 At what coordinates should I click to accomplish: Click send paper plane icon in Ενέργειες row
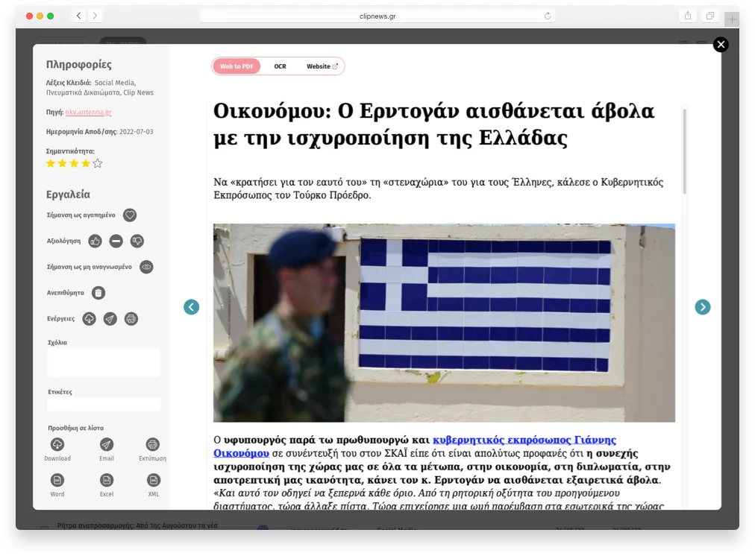110,319
